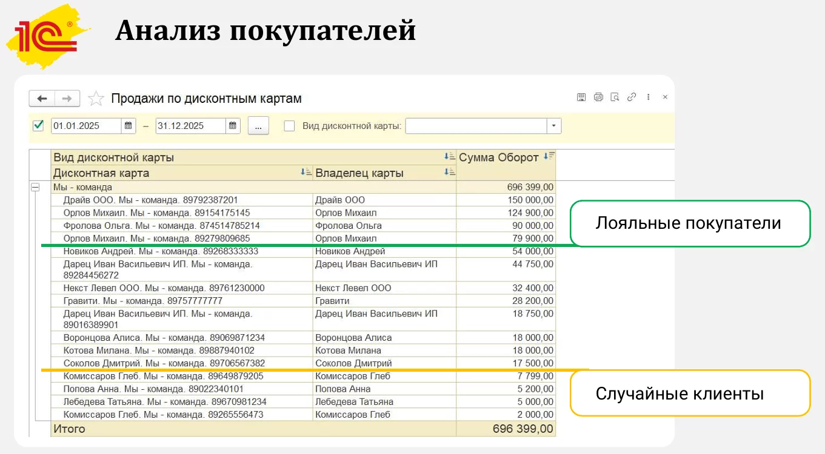Select card Комиссаров Глеб with number 89649879205
825x454 pixels.
(182, 376)
